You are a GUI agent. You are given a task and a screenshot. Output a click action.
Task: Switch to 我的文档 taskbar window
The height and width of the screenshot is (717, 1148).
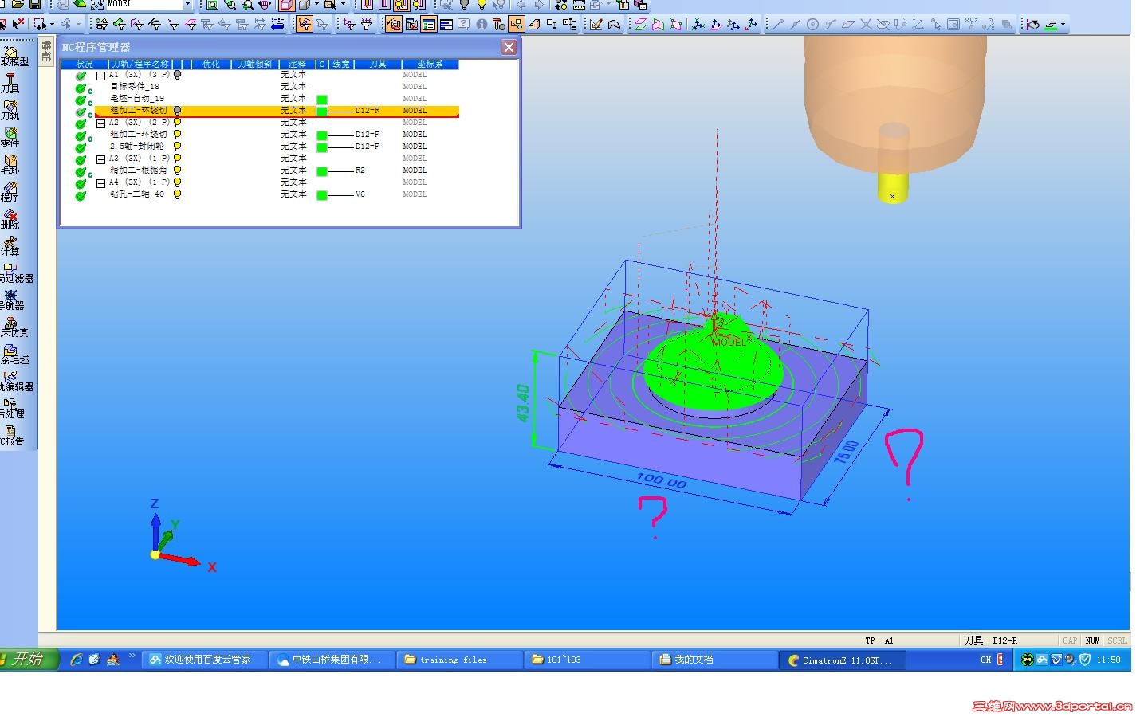pyautogui.click(x=714, y=660)
